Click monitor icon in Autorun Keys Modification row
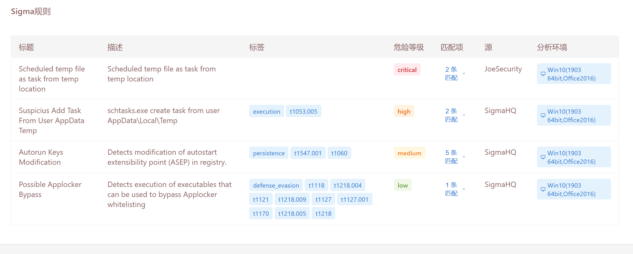The image size is (633, 254). (x=543, y=157)
